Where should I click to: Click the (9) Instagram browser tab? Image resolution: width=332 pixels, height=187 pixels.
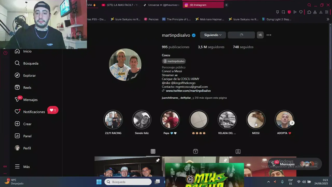(x=203, y=5)
